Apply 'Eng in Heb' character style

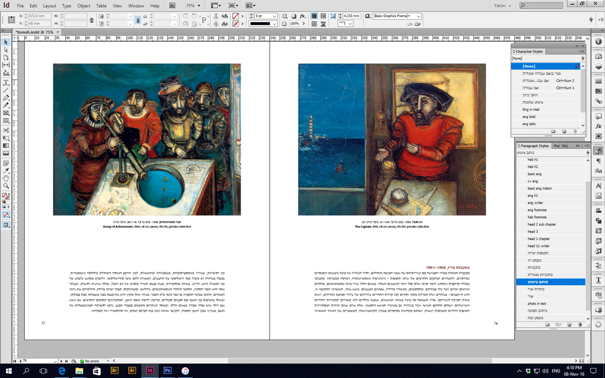(x=547, y=109)
